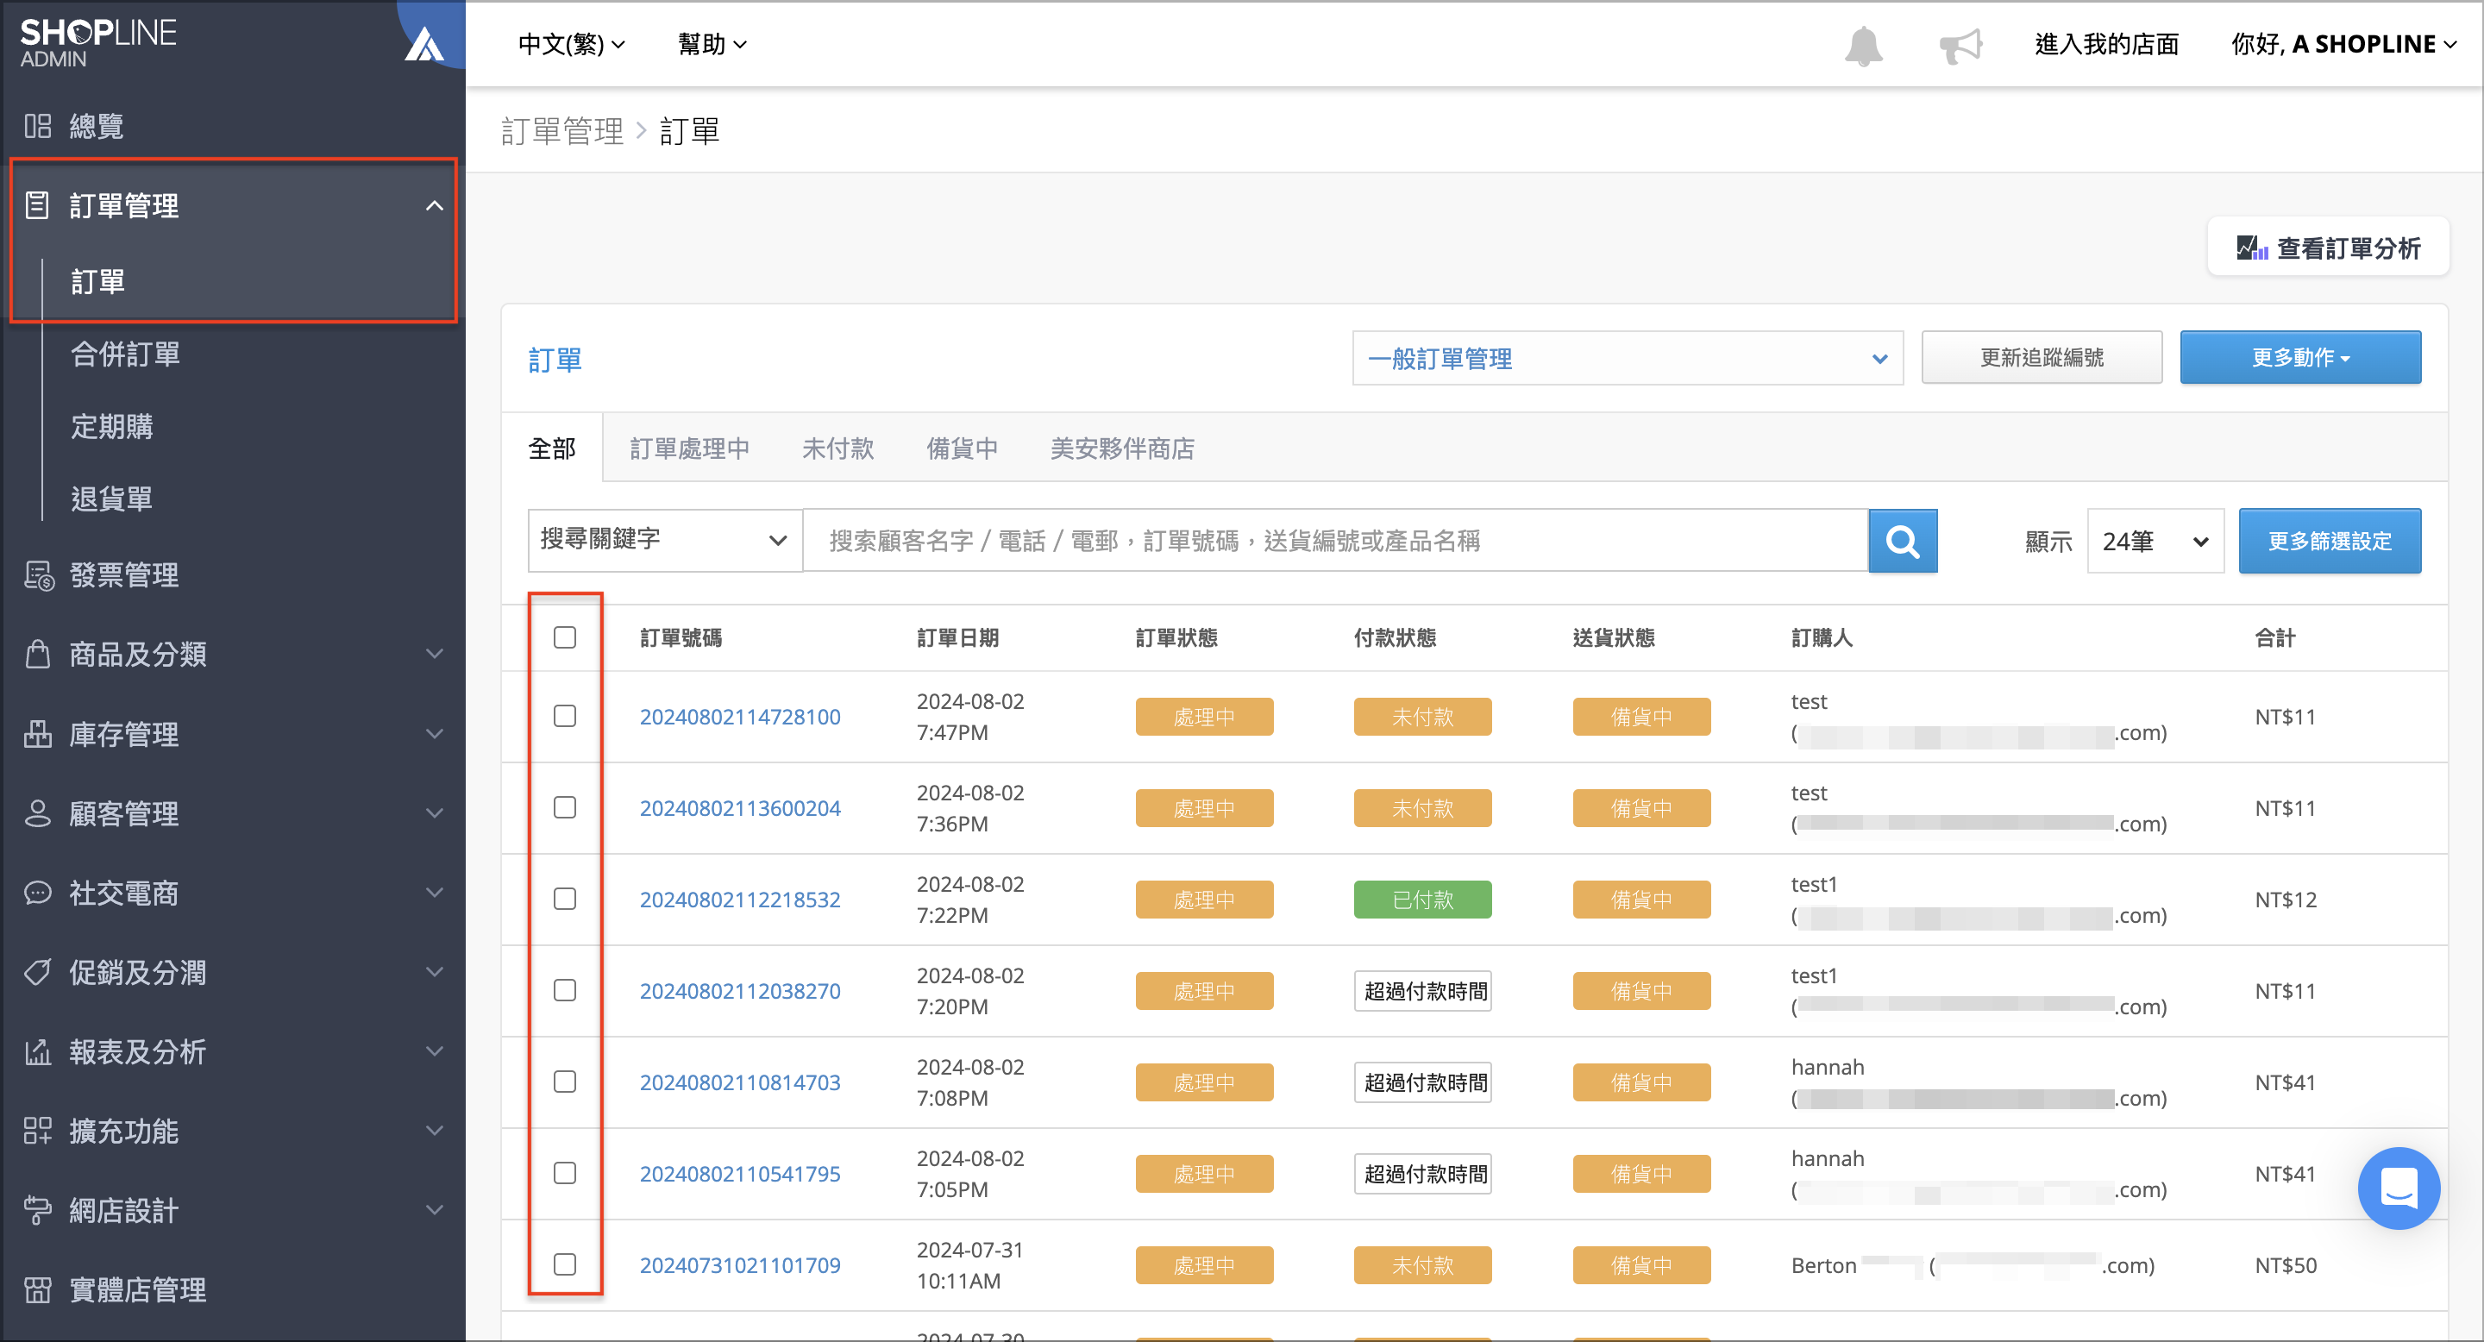The height and width of the screenshot is (1342, 2484).
Task: Click the 網店設計 paint roller icon
Action: point(38,1210)
